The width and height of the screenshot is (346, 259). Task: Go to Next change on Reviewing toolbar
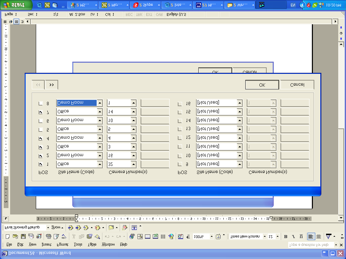coord(78,228)
